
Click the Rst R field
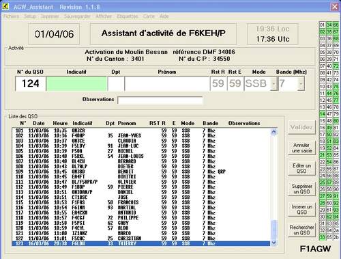(218, 83)
